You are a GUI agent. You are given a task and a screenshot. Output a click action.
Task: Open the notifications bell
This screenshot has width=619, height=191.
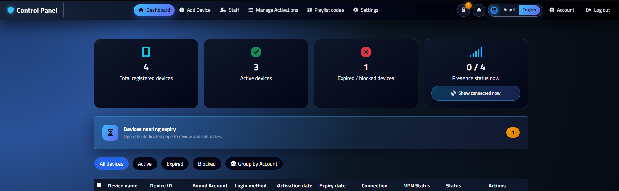[x=479, y=10]
